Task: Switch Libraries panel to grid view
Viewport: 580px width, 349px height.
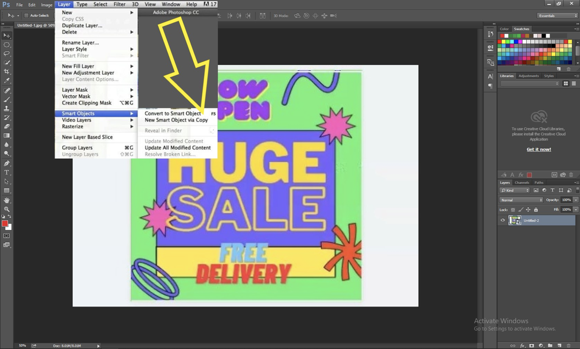Action: (x=566, y=84)
